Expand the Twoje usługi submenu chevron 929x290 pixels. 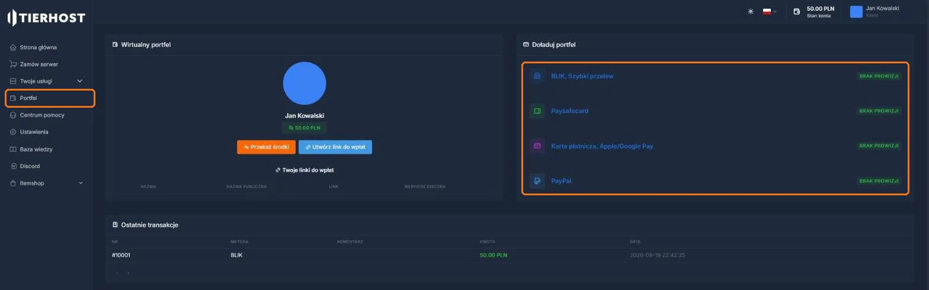[x=80, y=81]
